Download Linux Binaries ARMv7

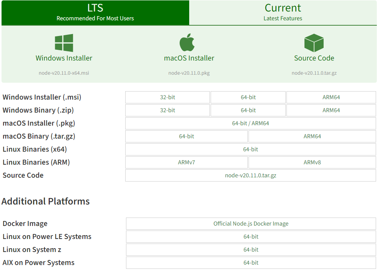[x=187, y=162]
